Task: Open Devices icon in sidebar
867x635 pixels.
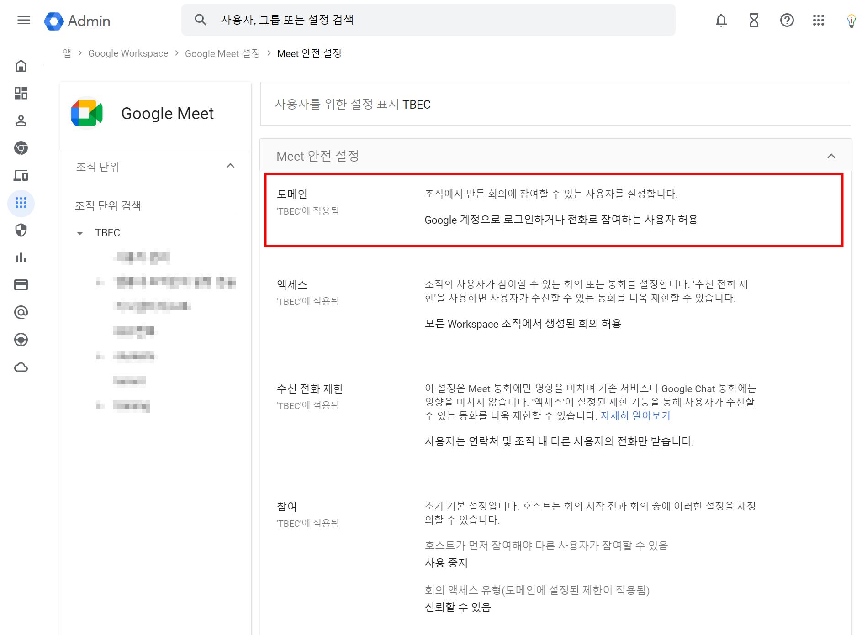Action: click(x=21, y=175)
